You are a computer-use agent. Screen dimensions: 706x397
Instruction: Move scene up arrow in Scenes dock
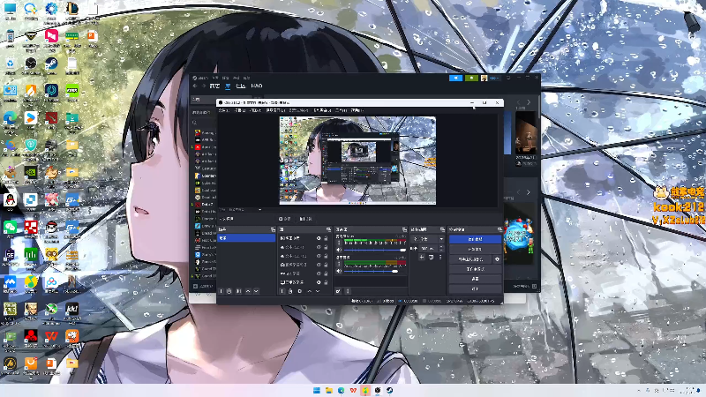(x=248, y=291)
